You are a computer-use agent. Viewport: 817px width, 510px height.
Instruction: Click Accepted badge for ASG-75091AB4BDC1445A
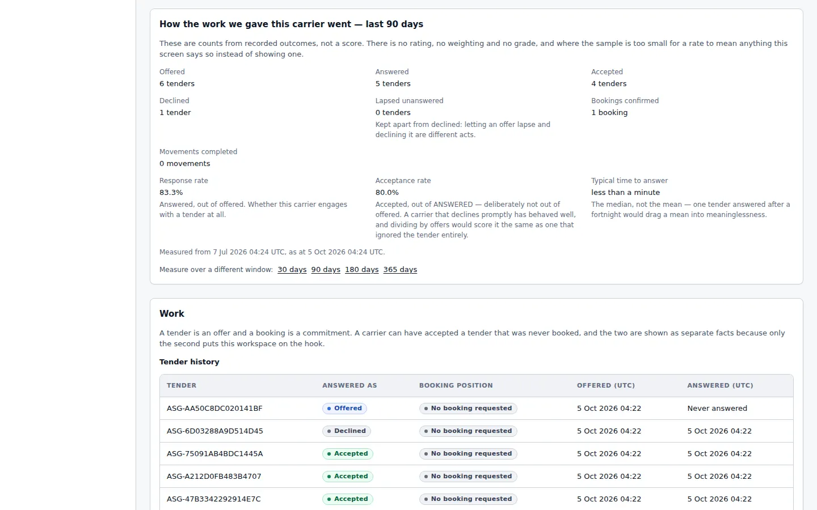[348, 454]
